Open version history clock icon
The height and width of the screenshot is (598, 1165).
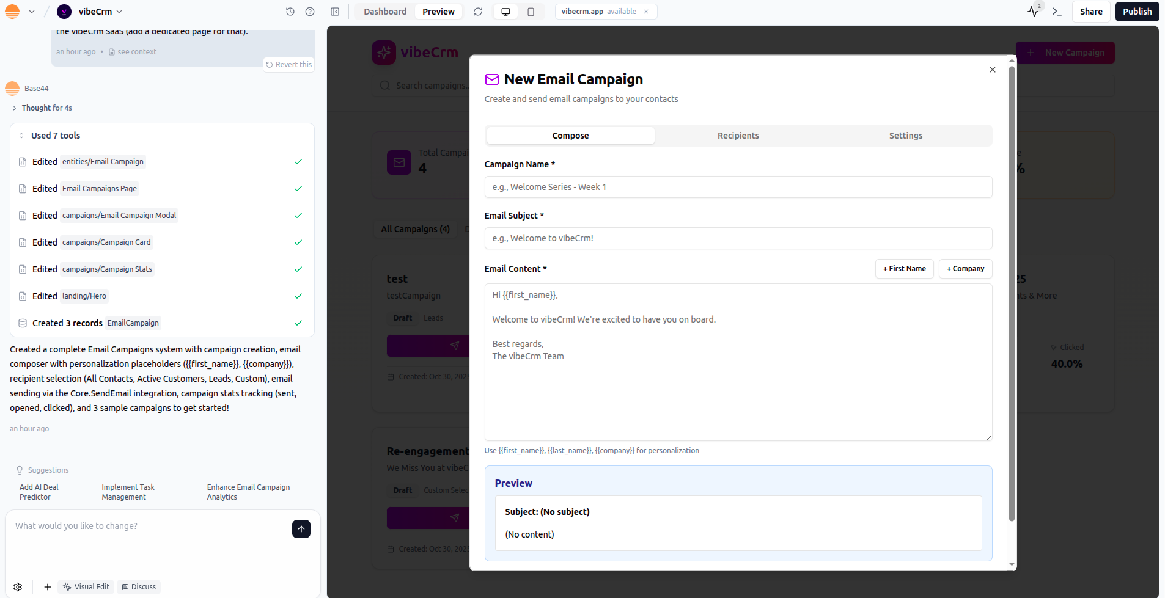[x=290, y=12]
